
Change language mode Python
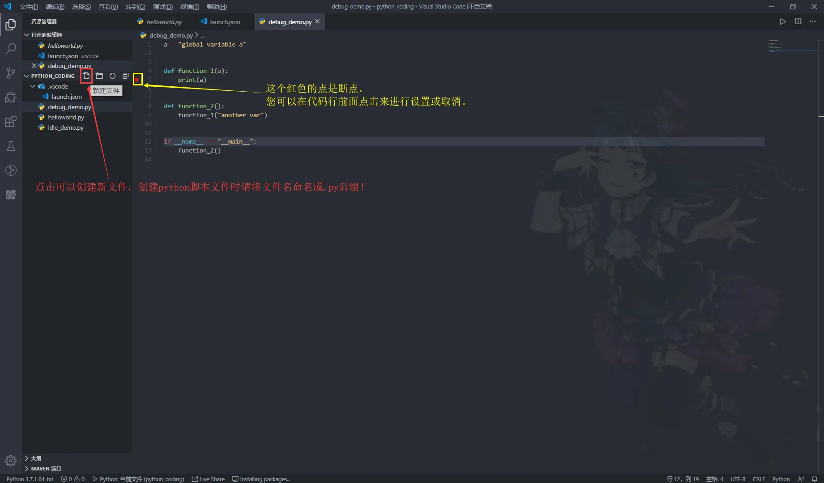click(x=781, y=479)
